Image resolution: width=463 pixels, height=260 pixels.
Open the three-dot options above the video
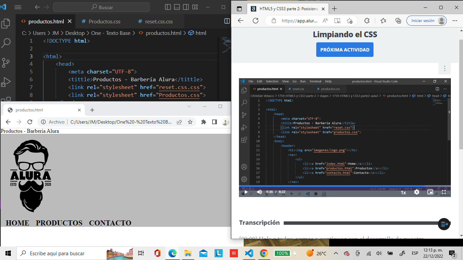click(444, 69)
